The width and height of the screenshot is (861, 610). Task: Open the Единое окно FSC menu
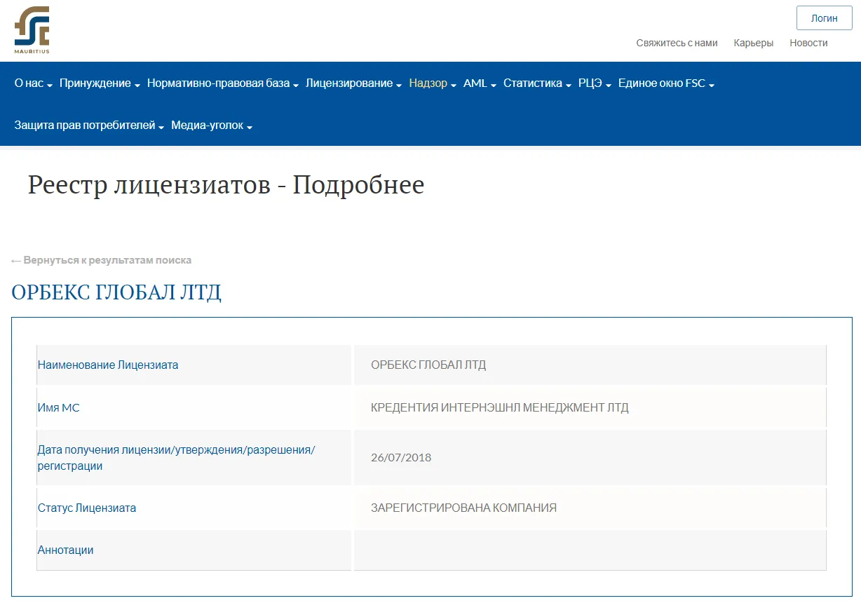tap(666, 83)
